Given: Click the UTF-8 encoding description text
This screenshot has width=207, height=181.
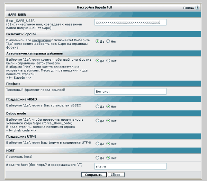Looking at the screenshot, I should coord(48,143).
